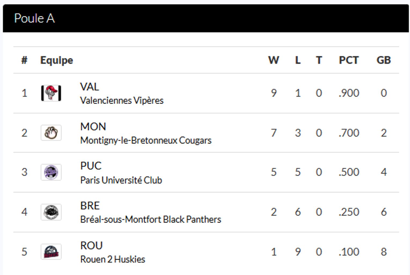Screen dimensions: 410x275
Task: Click the Bréal Black Panthers logo
Action: click(51, 212)
